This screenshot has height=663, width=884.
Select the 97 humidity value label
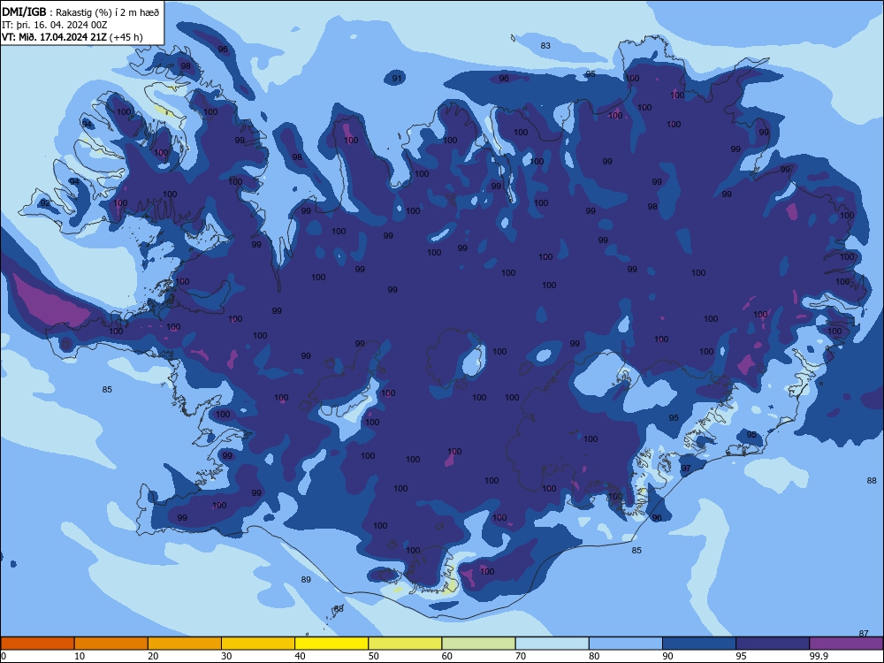click(x=686, y=469)
